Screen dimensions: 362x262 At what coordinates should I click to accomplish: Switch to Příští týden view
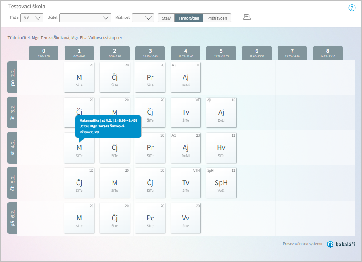pyautogui.click(x=217, y=18)
